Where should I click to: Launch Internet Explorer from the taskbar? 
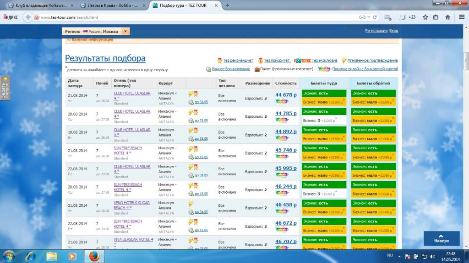pos(31,257)
